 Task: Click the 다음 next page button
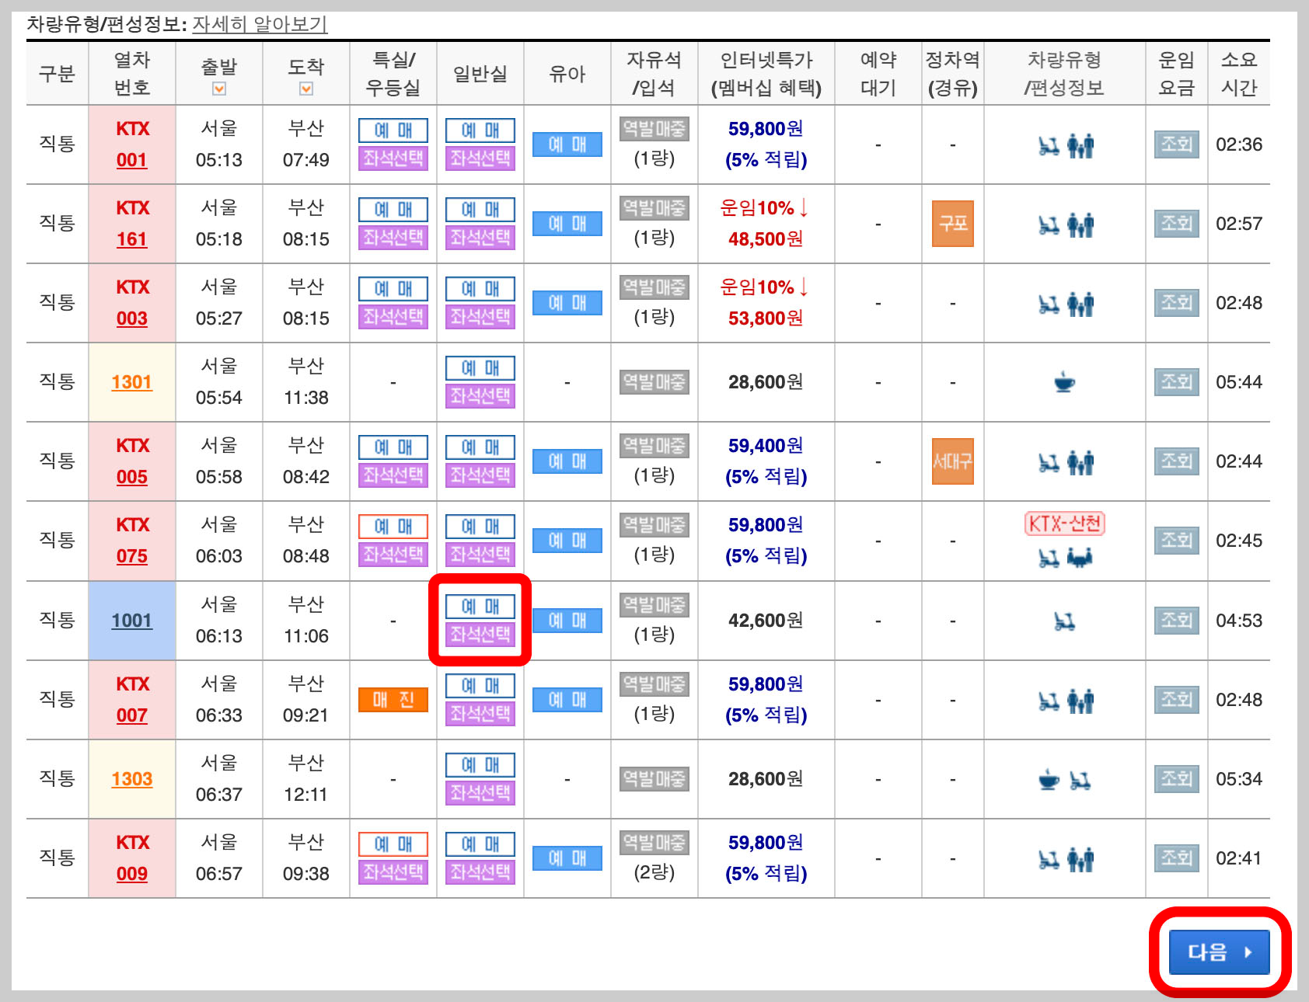pos(1218,952)
